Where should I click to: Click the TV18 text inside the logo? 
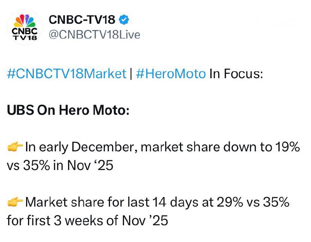(25, 38)
